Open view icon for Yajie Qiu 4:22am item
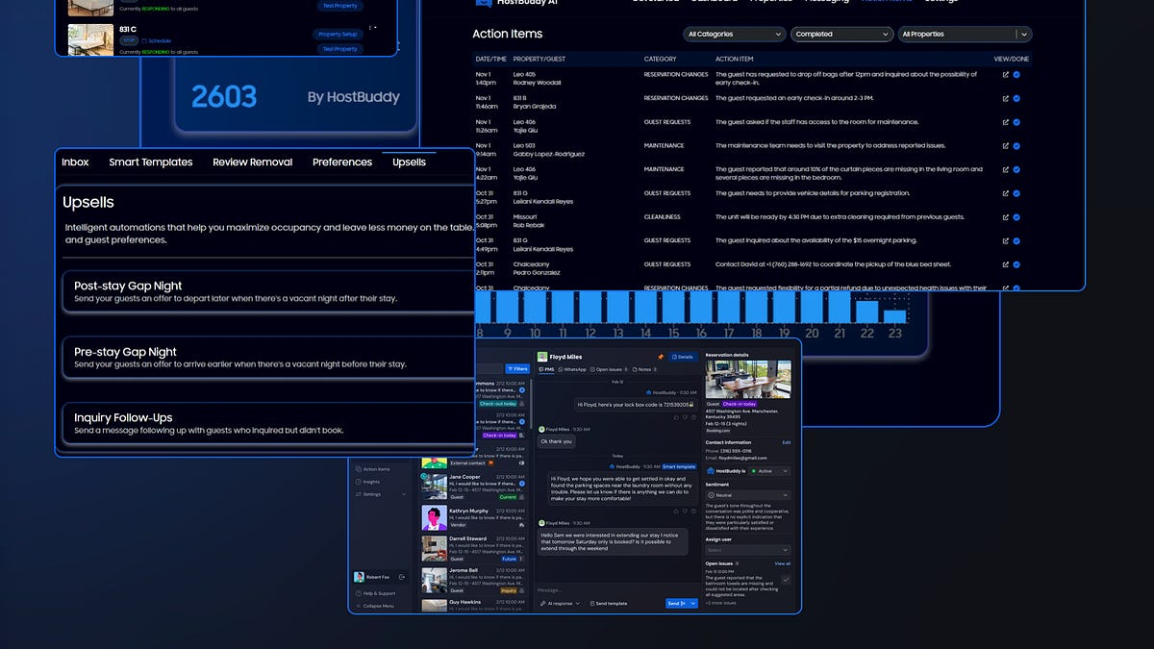Screen dimensions: 1154x649 click(1006, 169)
